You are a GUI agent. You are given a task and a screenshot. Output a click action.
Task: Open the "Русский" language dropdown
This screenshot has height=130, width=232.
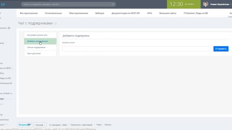click(x=40, y=125)
